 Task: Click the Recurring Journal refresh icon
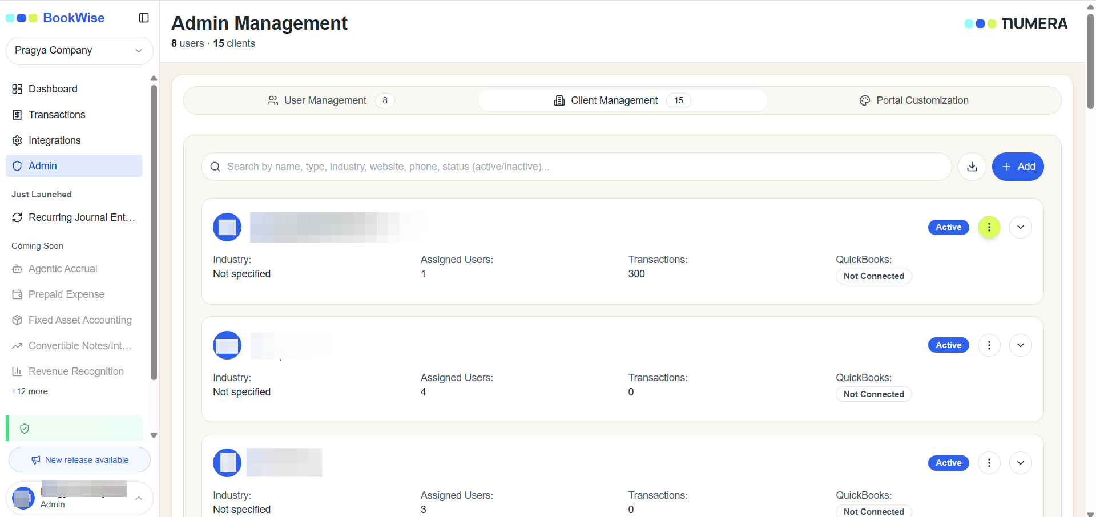[x=17, y=217]
